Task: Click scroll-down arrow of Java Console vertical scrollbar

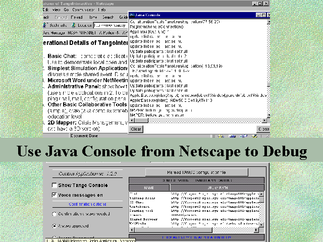Action: (268, 115)
